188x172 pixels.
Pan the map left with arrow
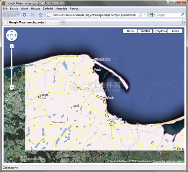[x=8, y=35]
